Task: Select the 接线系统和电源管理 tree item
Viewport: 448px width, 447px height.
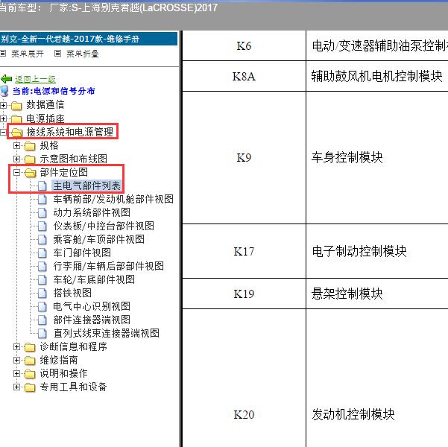Action: (70, 132)
